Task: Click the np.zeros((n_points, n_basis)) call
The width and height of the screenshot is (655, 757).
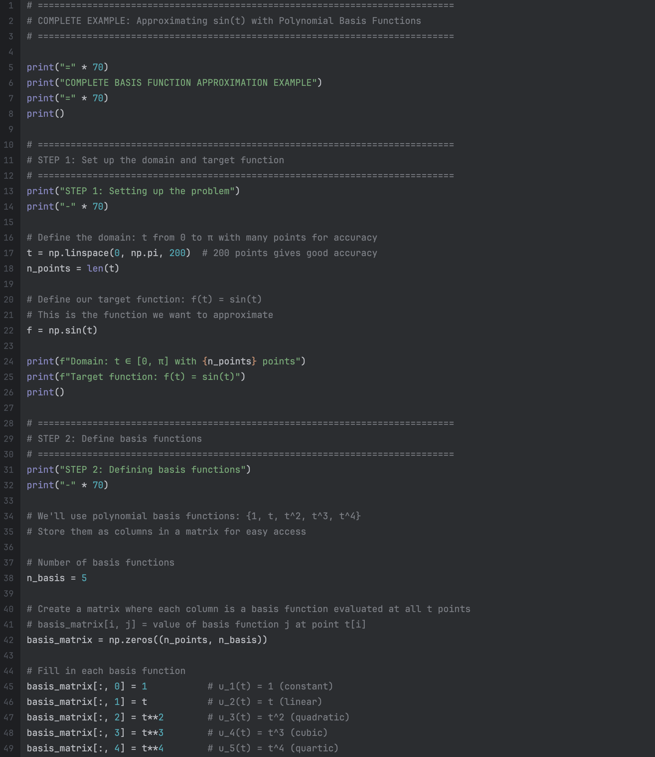Action: click(188, 640)
